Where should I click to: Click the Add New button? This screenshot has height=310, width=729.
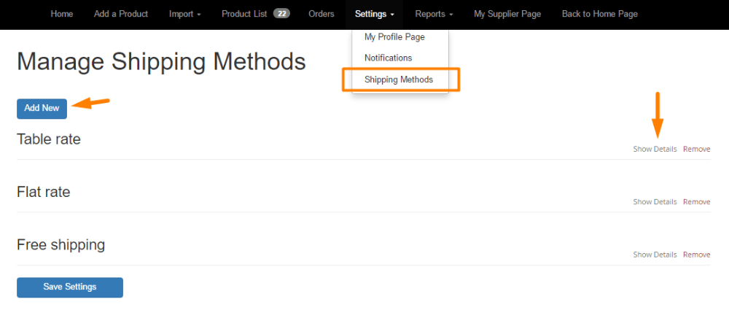click(x=42, y=108)
